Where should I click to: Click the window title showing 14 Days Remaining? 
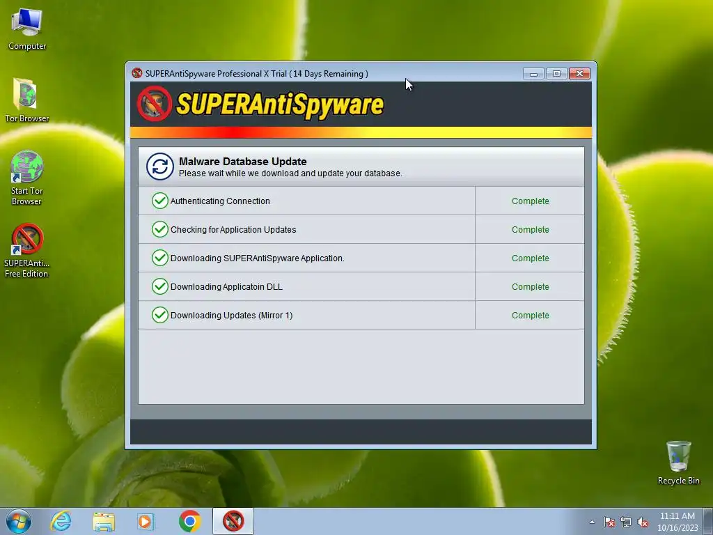point(257,74)
